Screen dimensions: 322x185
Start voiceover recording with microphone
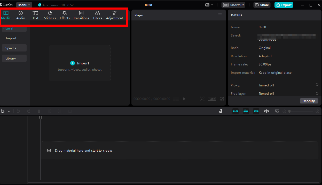221,111
